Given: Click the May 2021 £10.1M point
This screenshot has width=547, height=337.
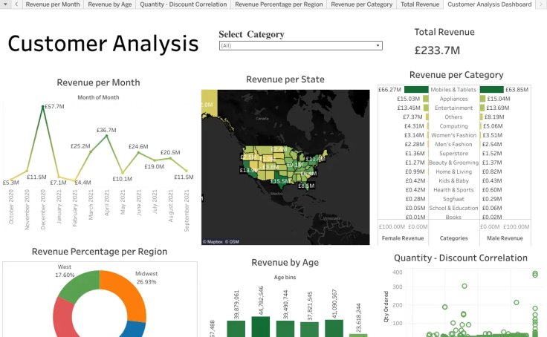Looking at the screenshot, I should (x=123, y=172).
